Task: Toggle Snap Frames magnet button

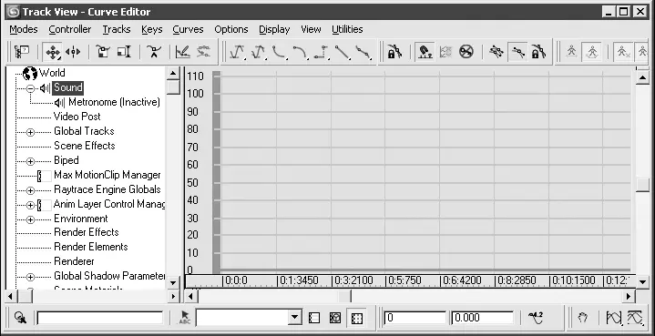Action: coord(425,52)
